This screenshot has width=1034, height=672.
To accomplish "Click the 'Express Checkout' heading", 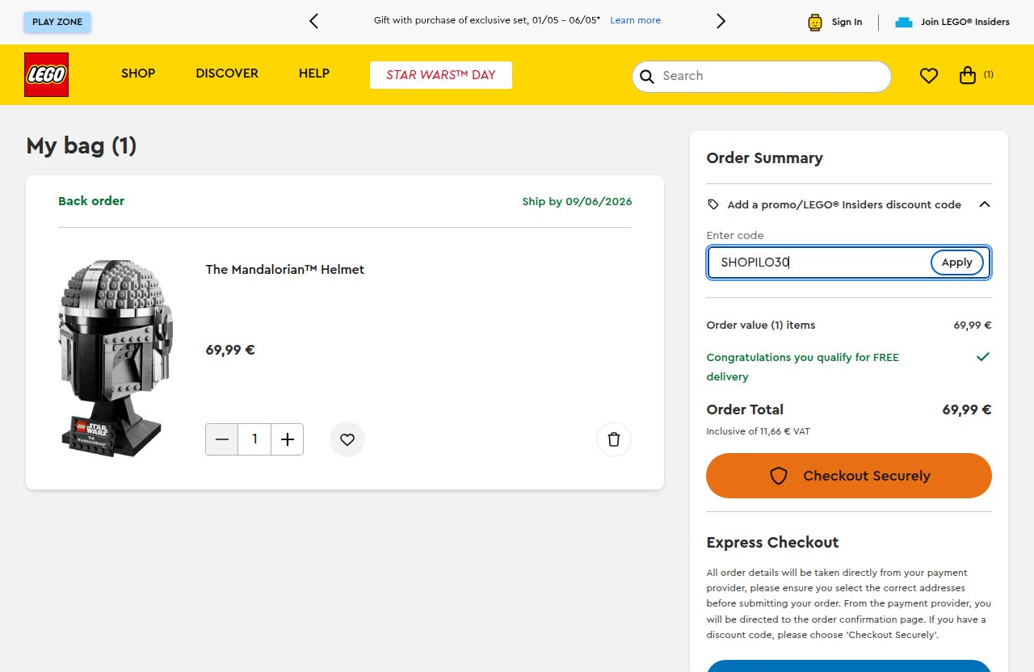I will [x=772, y=543].
